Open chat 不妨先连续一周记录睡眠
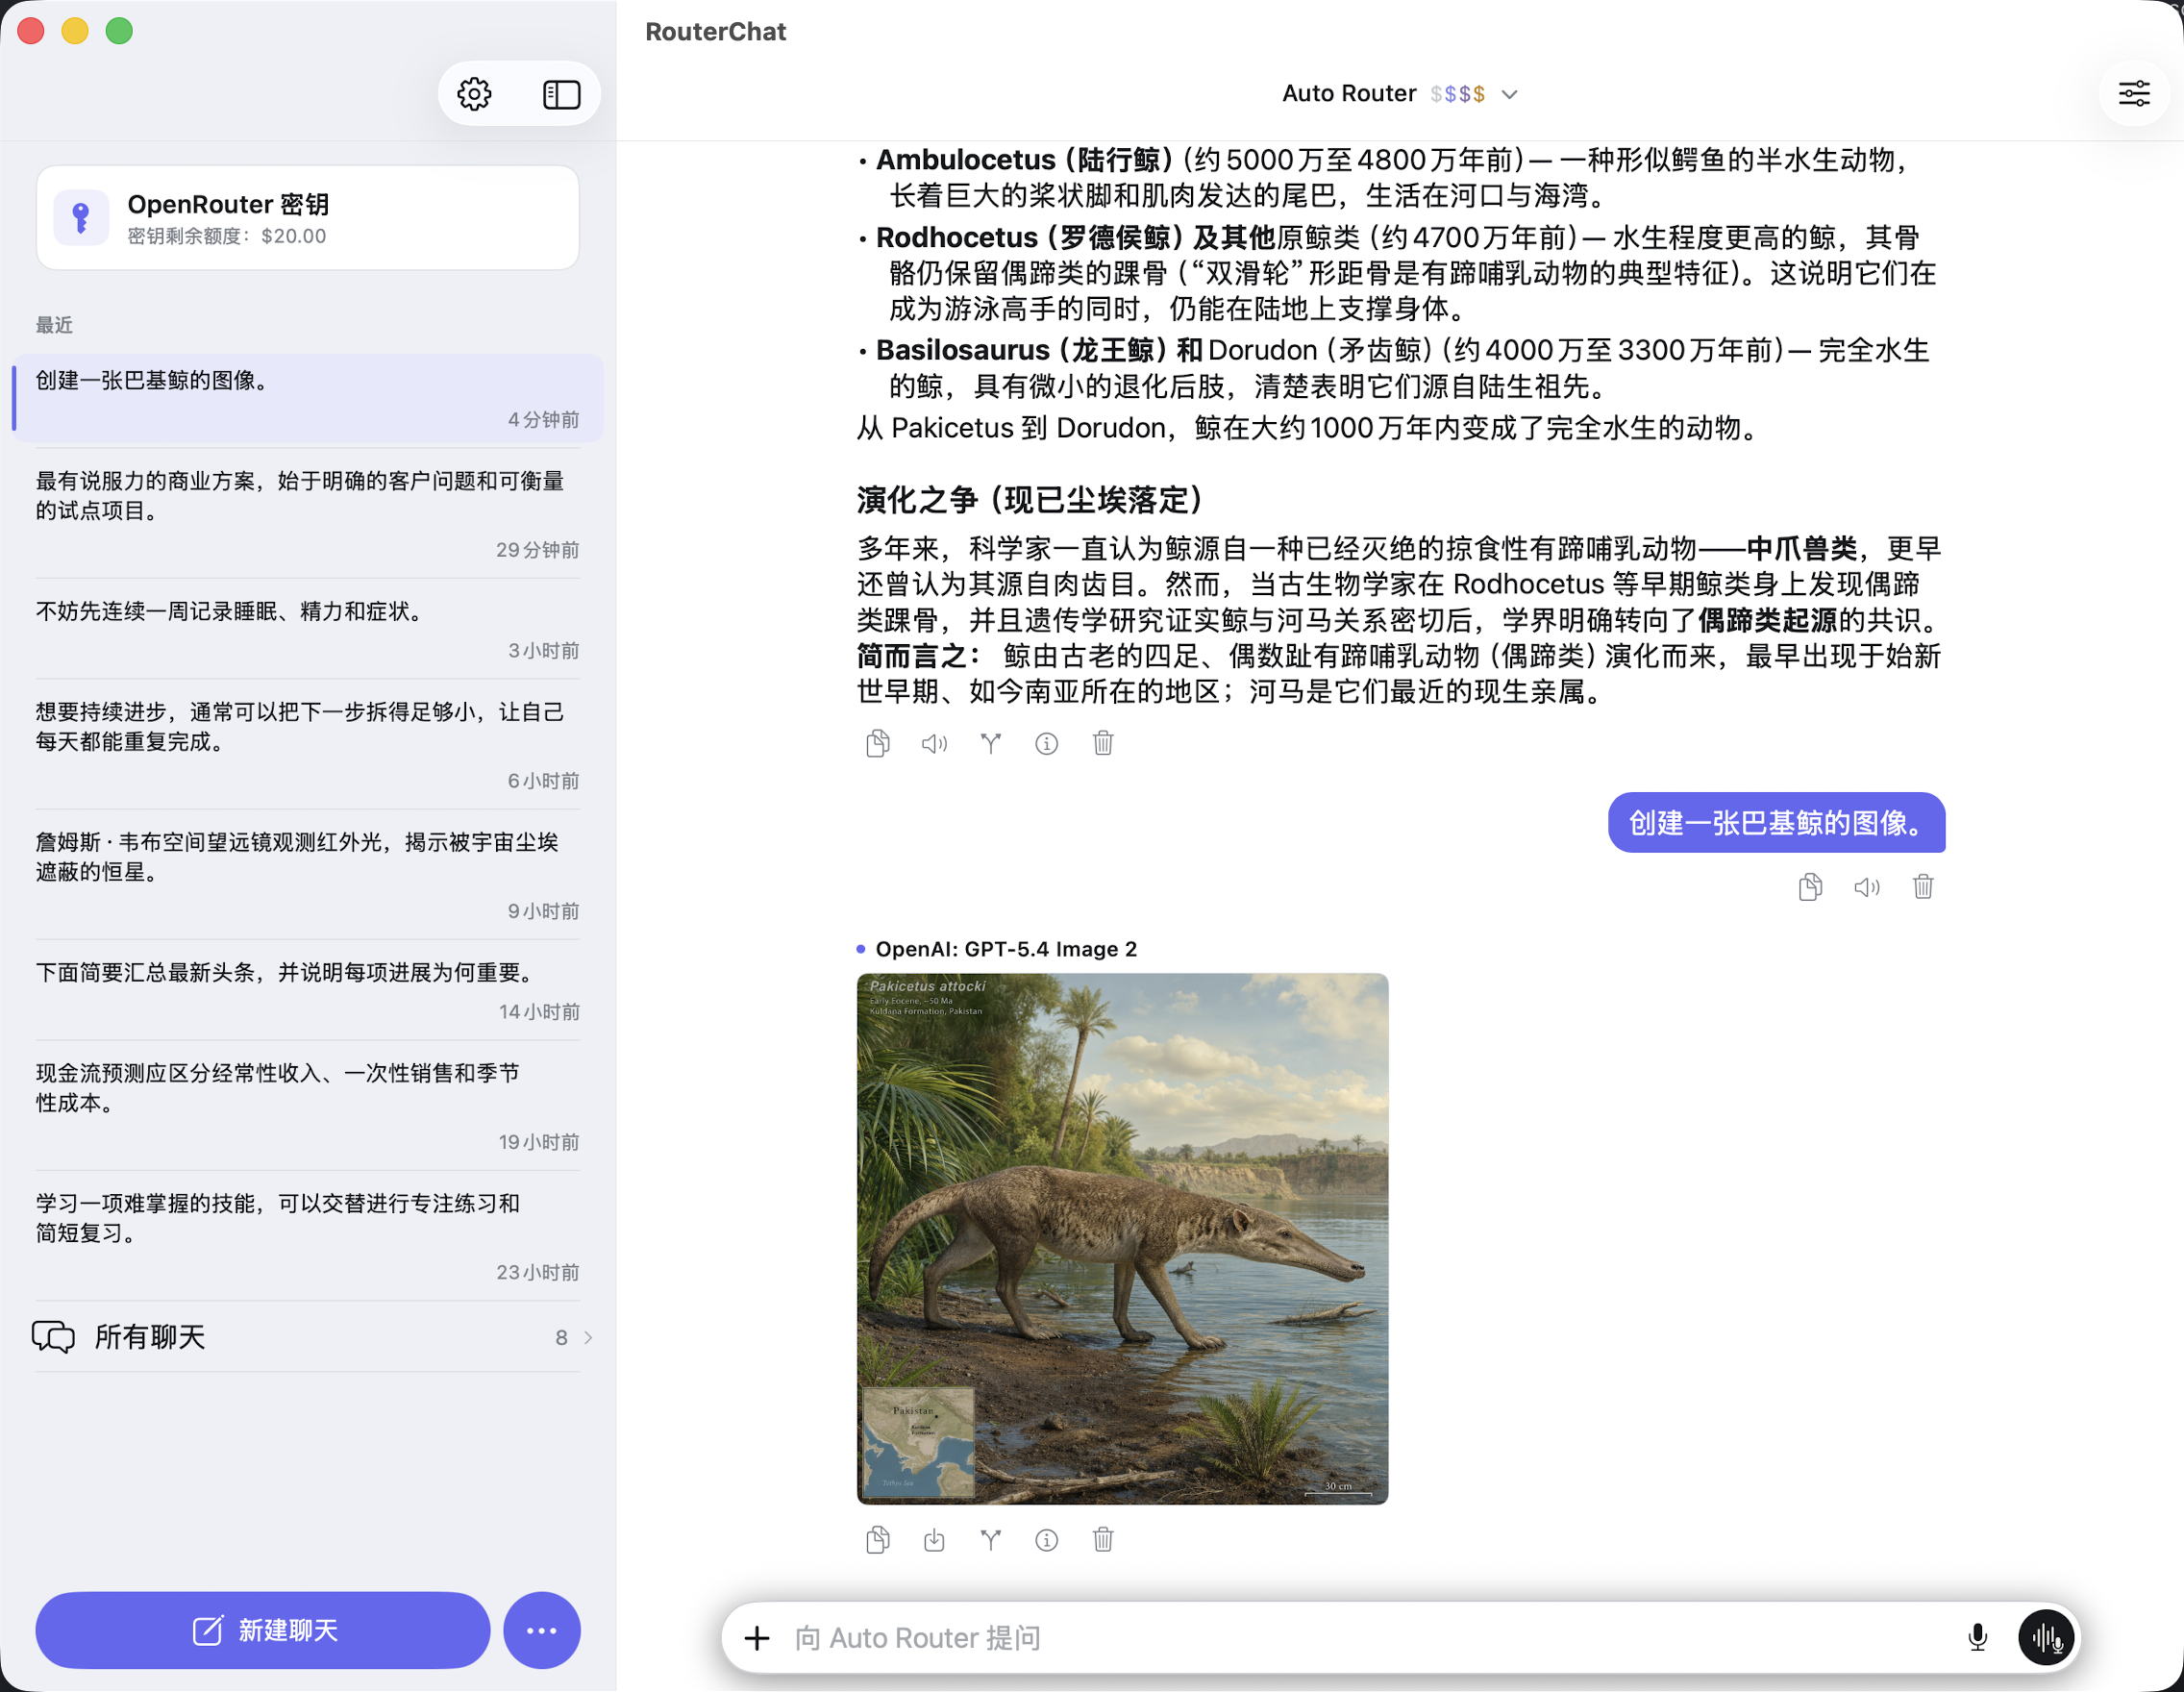Viewport: 2184px width, 1692px height. (308, 630)
